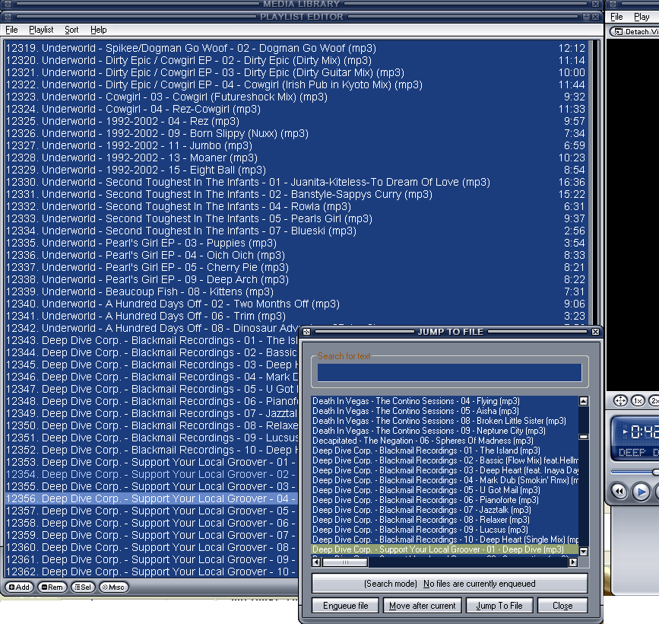Select playlist entry 12362 Support Your Local Groover 10
This screenshot has width=659, height=624.
point(152,571)
